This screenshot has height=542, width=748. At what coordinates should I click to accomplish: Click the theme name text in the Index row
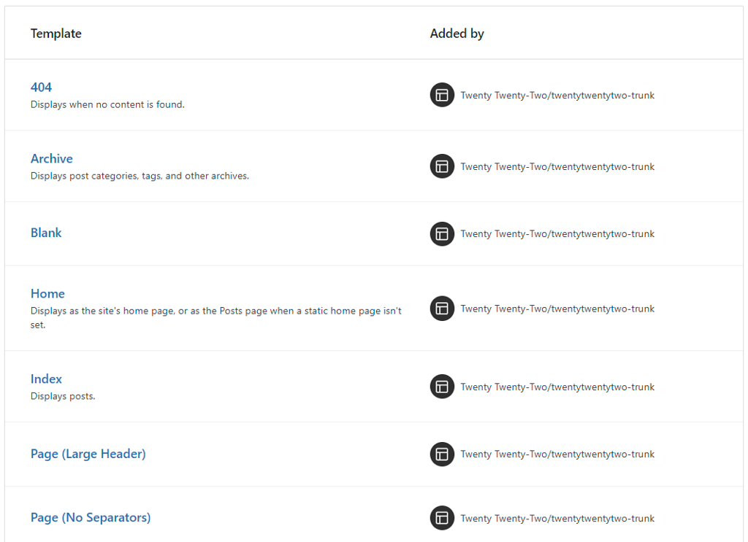pos(557,387)
